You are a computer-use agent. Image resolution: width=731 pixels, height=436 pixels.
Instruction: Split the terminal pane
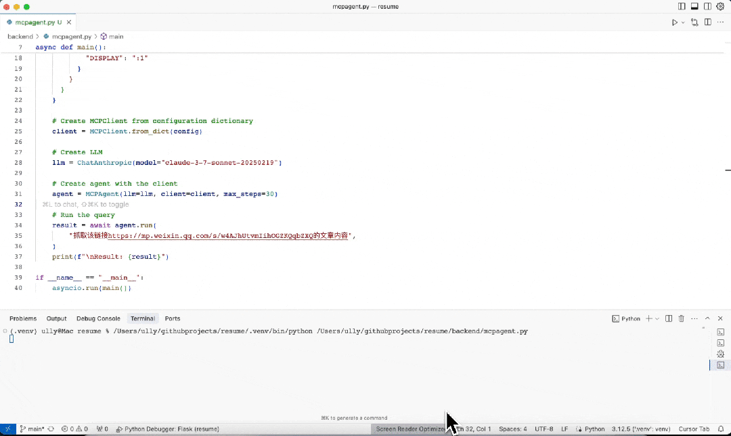point(669,318)
